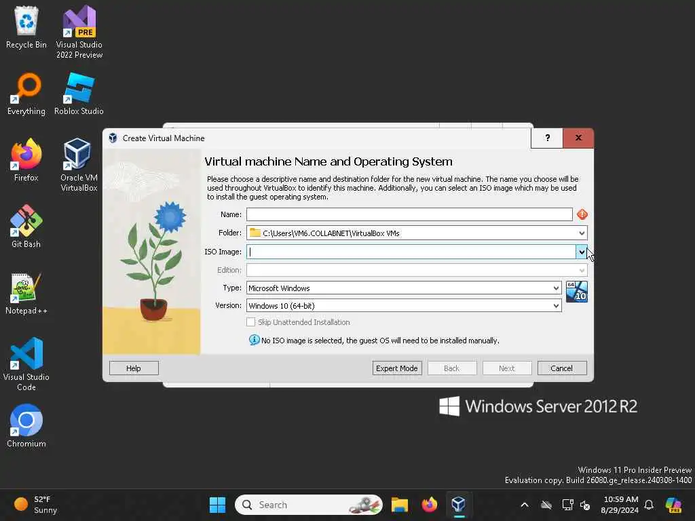This screenshot has height=521, width=695.
Task: Select the Roblox Studio desktop shortcut
Action: click(x=79, y=94)
